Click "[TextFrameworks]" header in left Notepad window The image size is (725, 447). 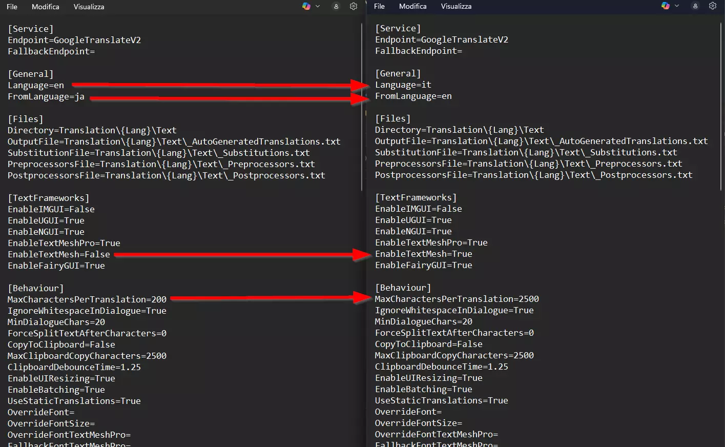point(49,198)
